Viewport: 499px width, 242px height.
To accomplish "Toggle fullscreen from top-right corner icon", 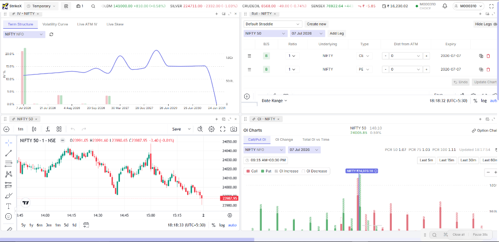I will click(491, 6).
